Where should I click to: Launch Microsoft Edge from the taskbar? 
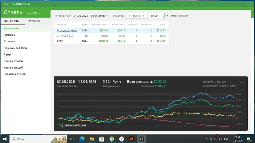82,139
